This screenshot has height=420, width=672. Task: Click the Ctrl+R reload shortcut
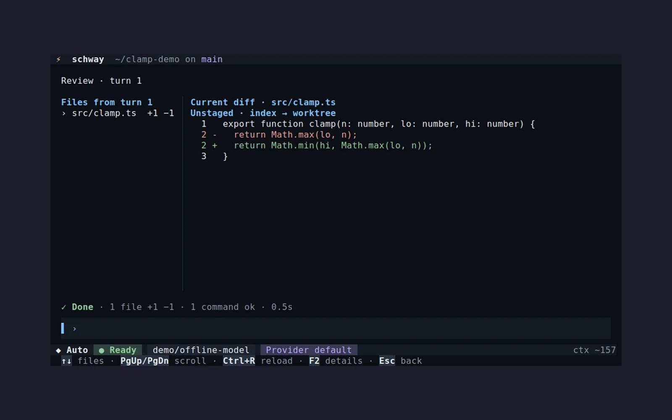258,361
